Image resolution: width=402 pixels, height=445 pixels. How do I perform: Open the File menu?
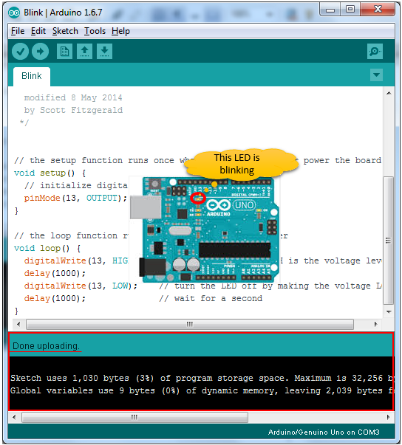18,31
